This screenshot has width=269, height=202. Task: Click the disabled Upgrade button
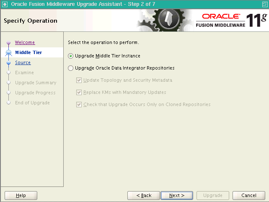pyautogui.click(x=213, y=195)
